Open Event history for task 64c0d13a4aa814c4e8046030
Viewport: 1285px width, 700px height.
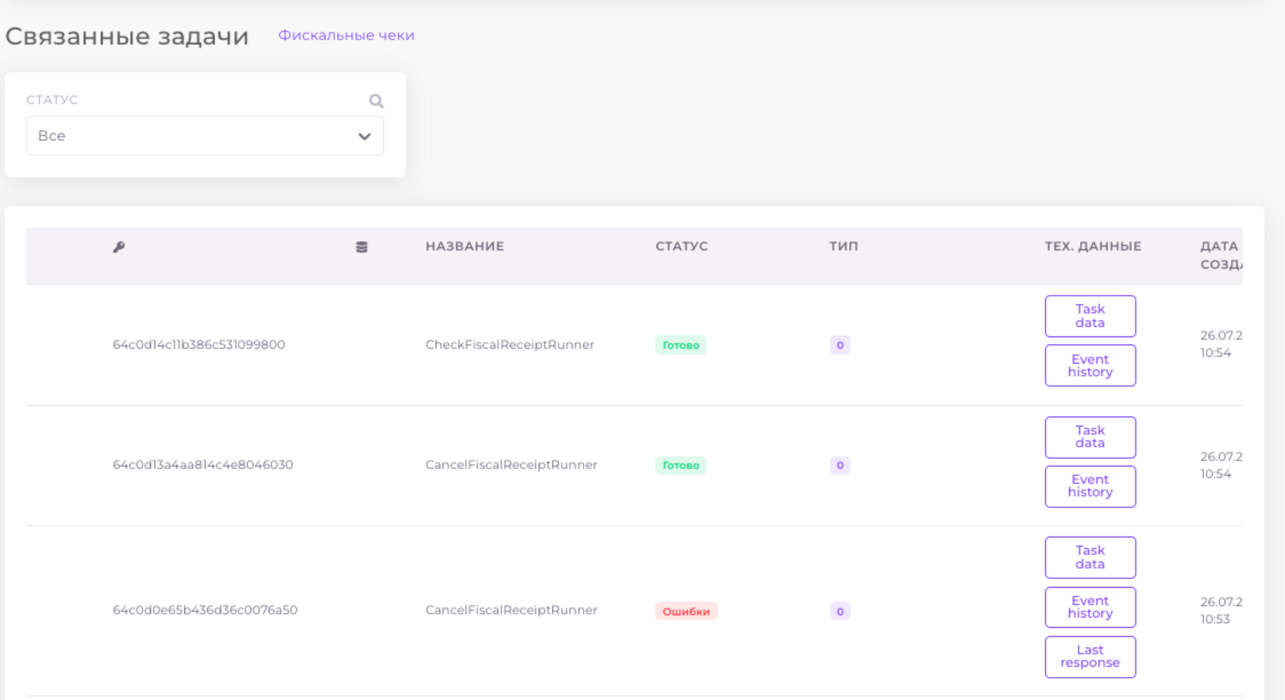[x=1089, y=486]
